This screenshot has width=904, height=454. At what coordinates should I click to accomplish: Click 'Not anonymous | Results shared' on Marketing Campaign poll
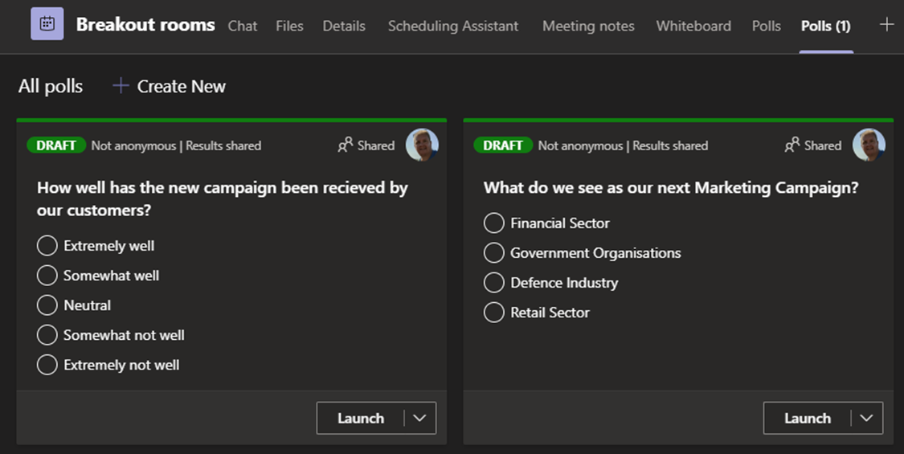624,145
